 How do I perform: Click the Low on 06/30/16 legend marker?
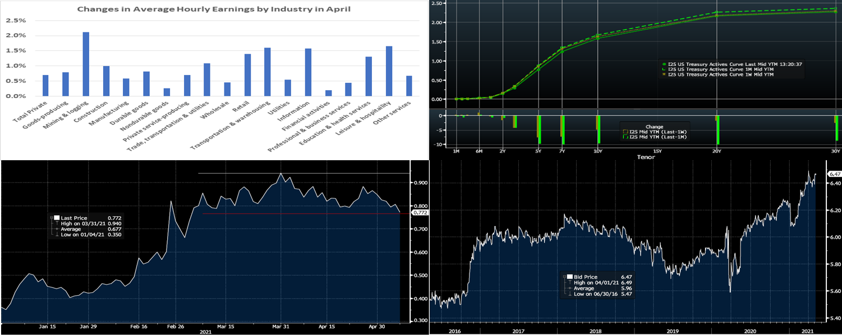[570, 294]
